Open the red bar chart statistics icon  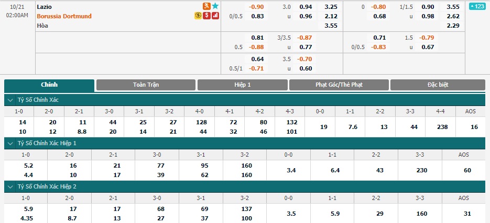point(215,16)
